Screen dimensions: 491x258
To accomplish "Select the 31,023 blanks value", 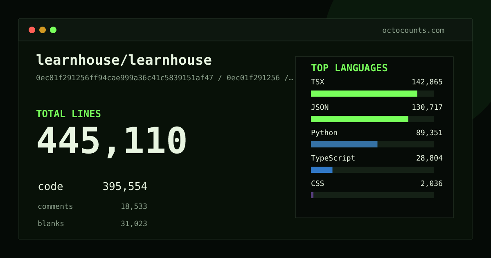I will pyautogui.click(x=134, y=224).
